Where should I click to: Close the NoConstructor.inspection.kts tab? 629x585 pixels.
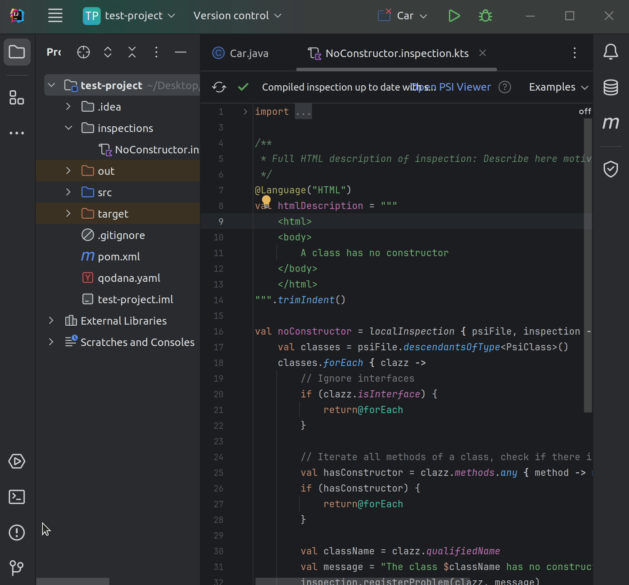(x=483, y=53)
